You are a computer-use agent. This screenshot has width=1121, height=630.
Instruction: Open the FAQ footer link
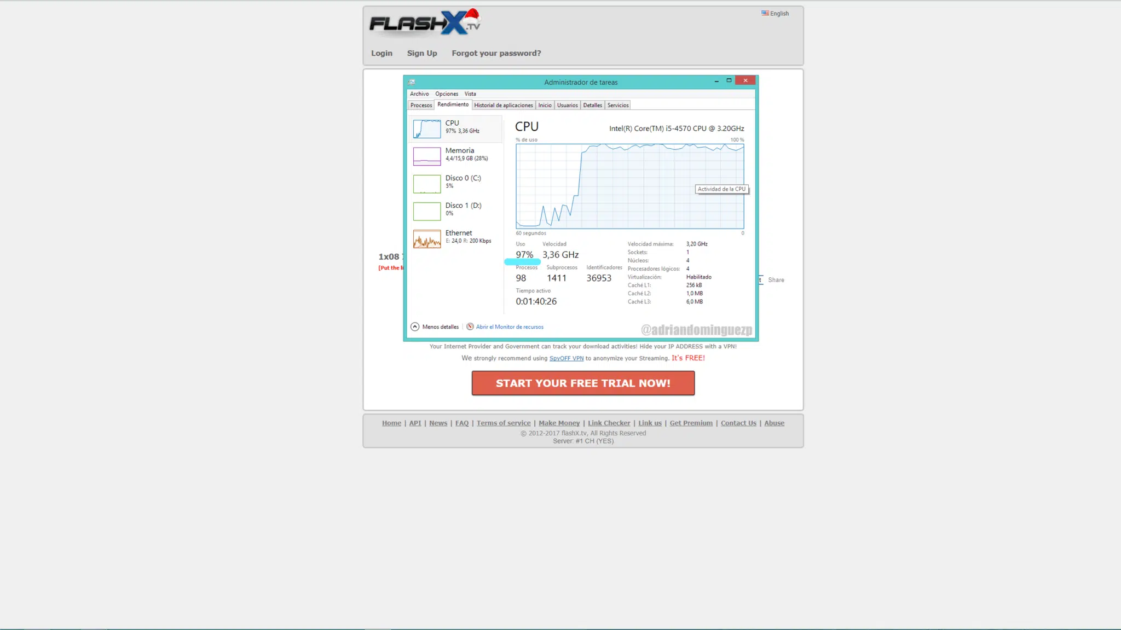tap(462, 423)
